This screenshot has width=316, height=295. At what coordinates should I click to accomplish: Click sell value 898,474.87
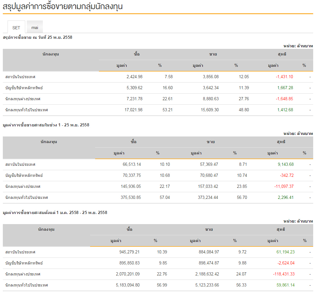point(209,263)
